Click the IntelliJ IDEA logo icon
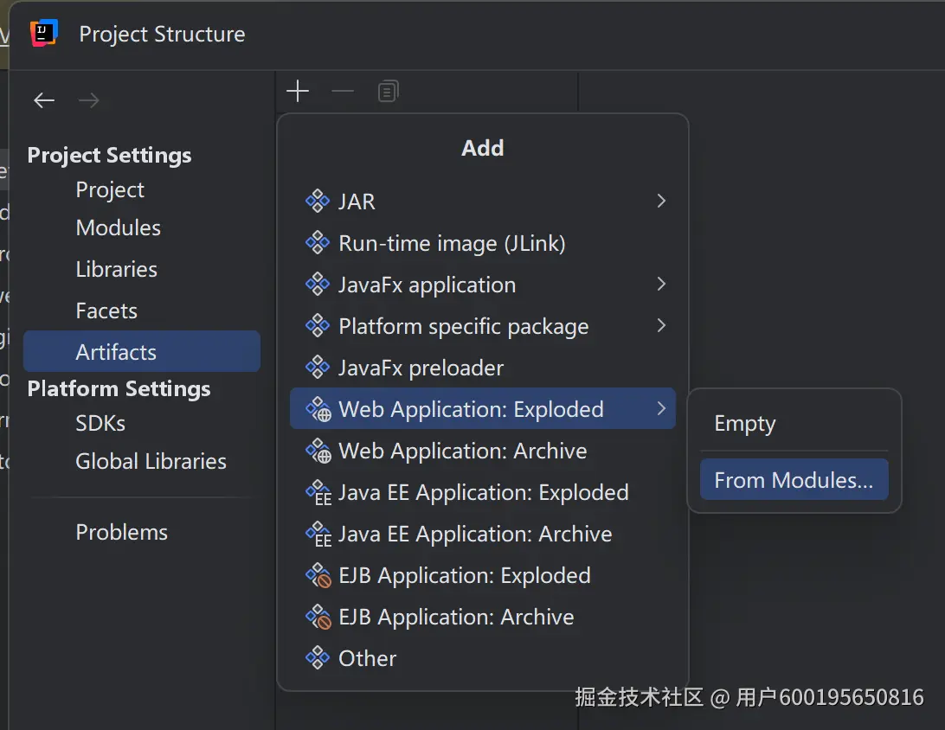This screenshot has width=945, height=730. pos(44,34)
